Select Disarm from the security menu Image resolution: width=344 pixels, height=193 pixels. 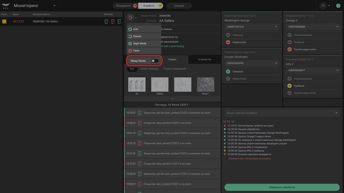[x=144, y=36]
